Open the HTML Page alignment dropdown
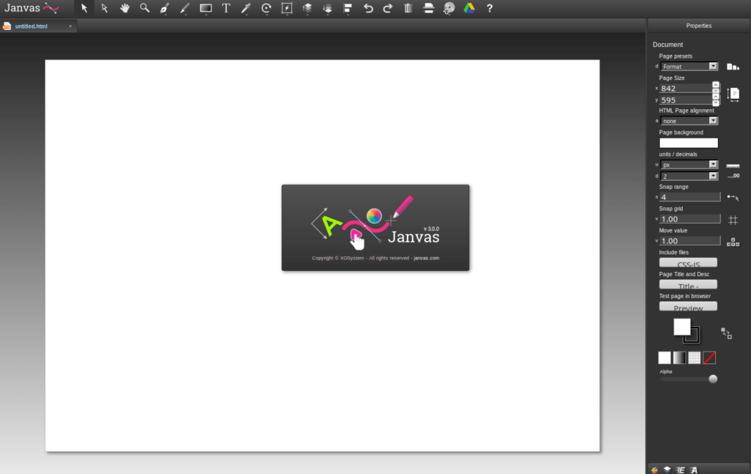This screenshot has height=474, width=751. tap(689, 120)
